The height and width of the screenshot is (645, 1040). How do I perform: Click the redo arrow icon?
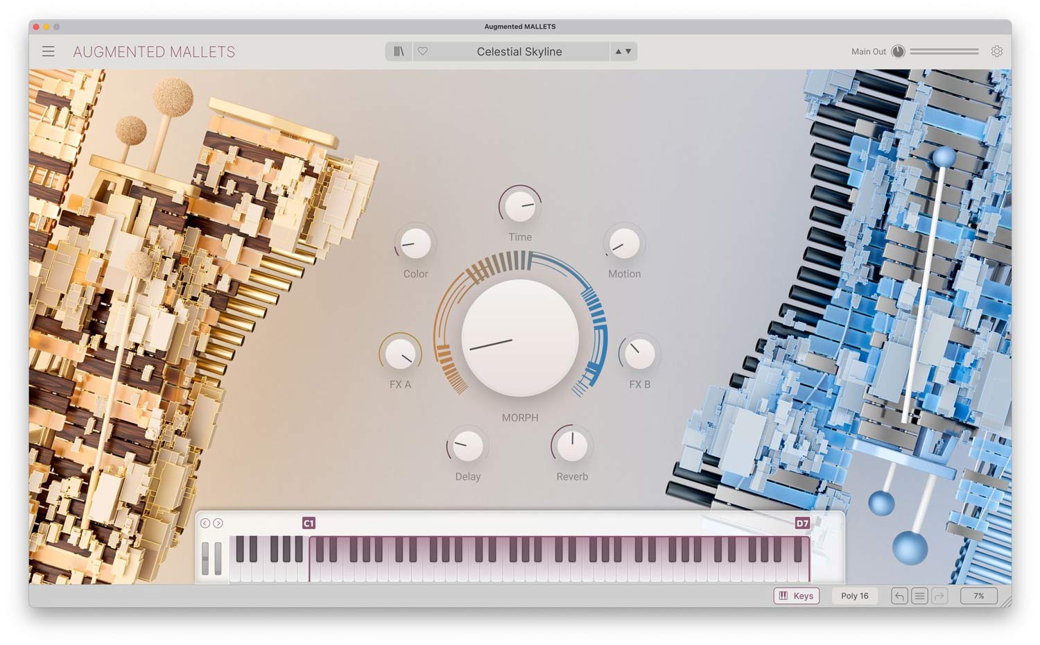coord(939,596)
